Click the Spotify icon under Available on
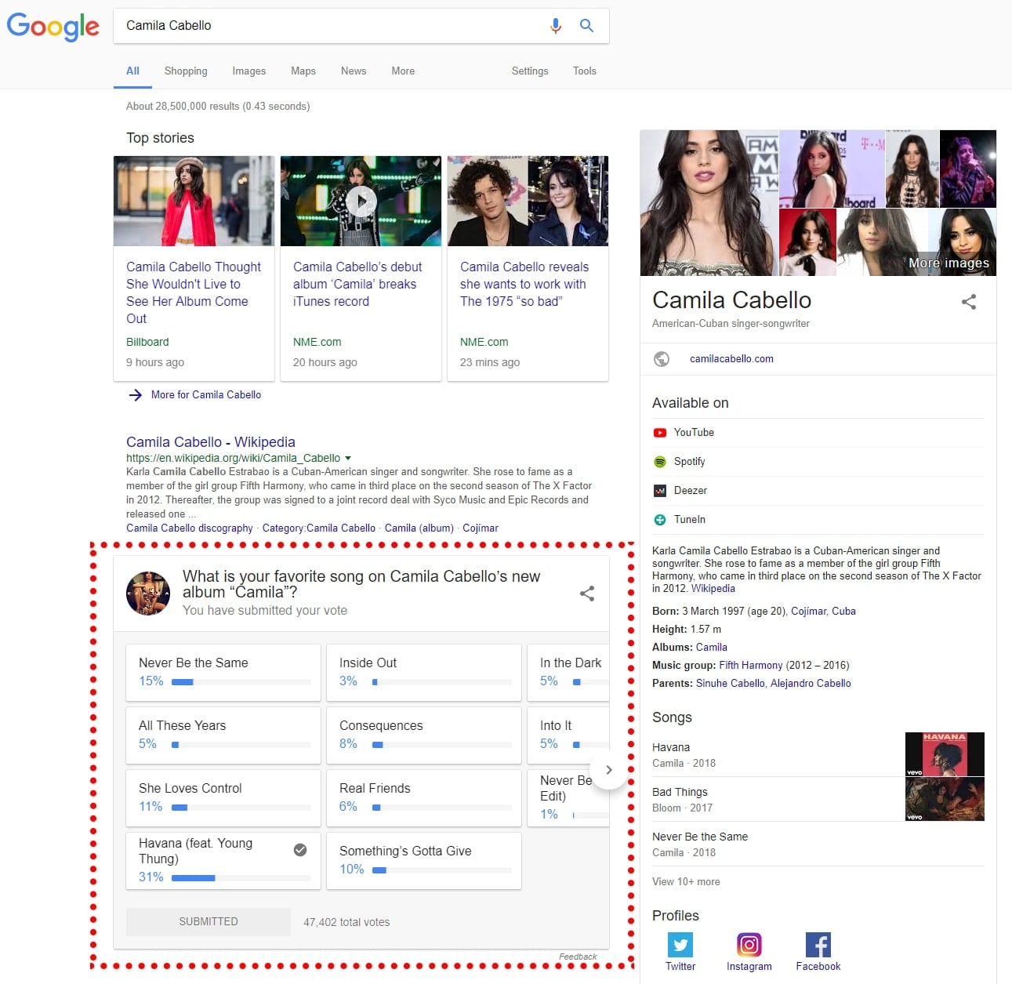This screenshot has width=1012, height=984. click(x=660, y=462)
